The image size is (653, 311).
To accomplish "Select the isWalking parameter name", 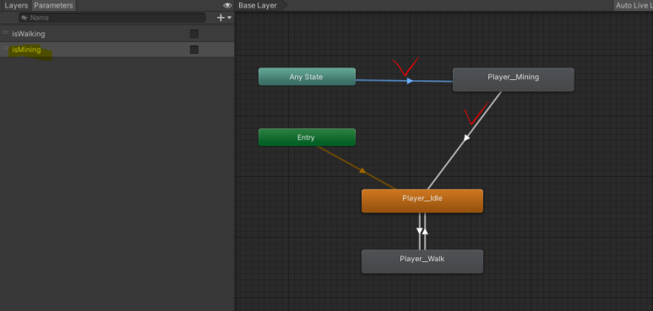I will click(29, 34).
